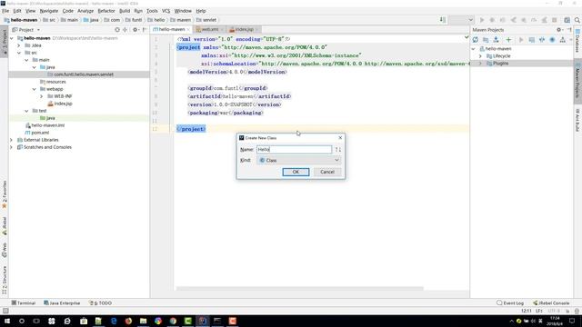Viewport: 582px width, 327px height.
Task: Open the Kind dropdown in dialog
Action: 299,160
